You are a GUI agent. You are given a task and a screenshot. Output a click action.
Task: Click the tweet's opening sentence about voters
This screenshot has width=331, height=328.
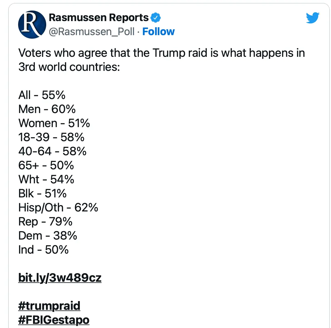pos(161,60)
